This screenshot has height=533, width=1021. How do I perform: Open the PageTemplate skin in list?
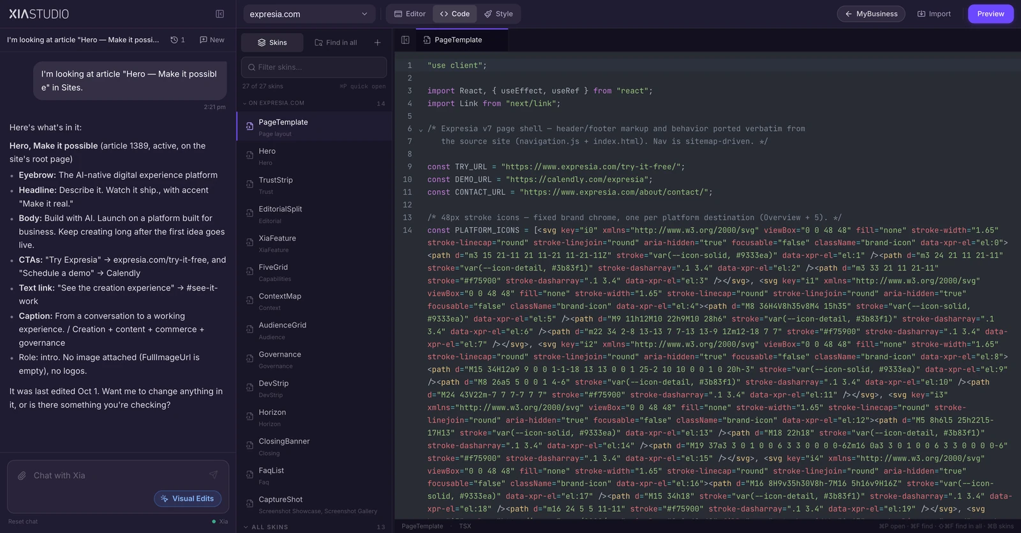tap(314, 127)
